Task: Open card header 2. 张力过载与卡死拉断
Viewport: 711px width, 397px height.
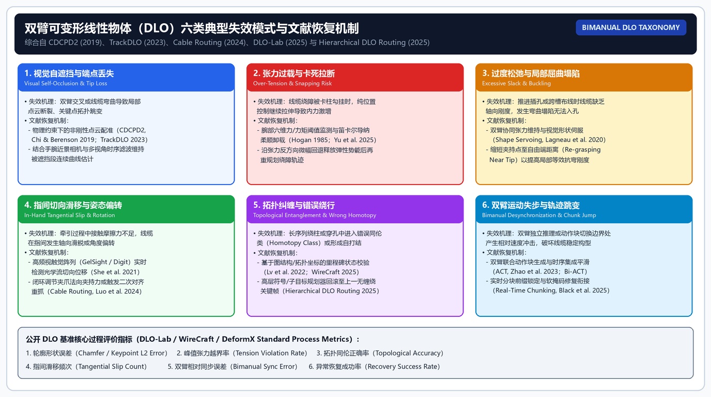Action: click(x=355, y=78)
